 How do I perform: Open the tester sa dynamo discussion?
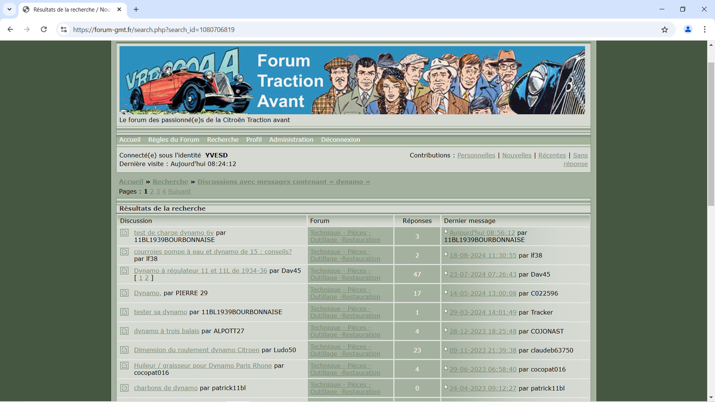coord(160,312)
